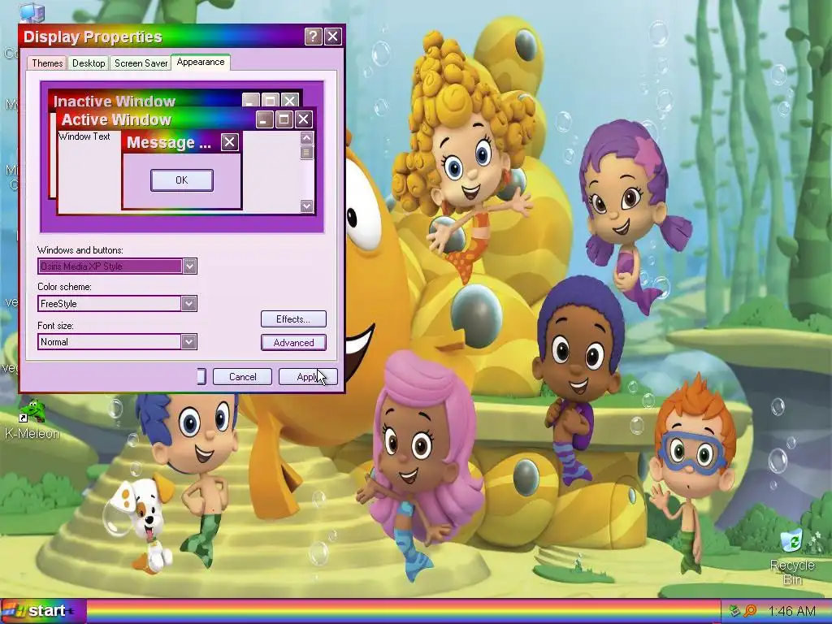Click the Normal font size field
Image resolution: width=832 pixels, height=624 pixels.
tap(117, 342)
